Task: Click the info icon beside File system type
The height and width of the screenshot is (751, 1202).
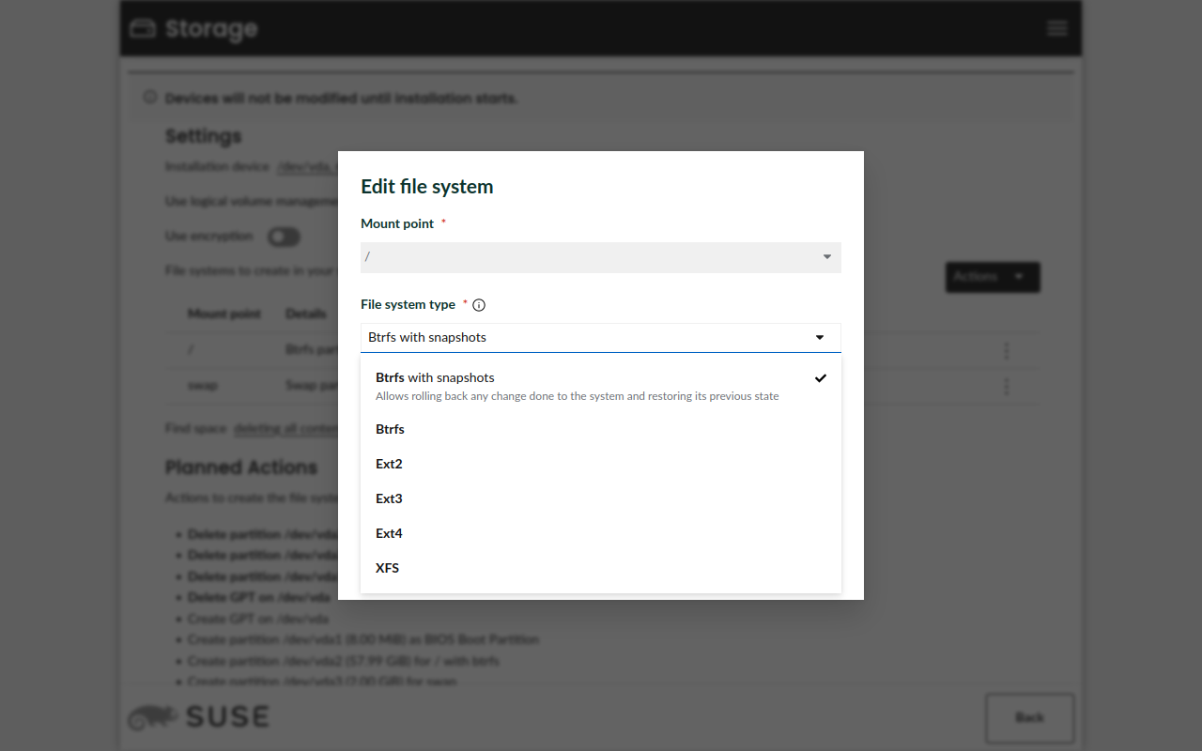Action: tap(479, 305)
